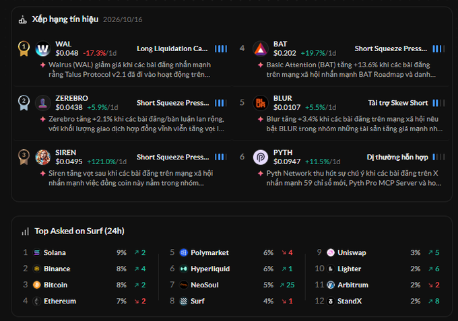Open the SIREN token name
Image resolution: width=458 pixels, height=321 pixels.
tap(66, 152)
